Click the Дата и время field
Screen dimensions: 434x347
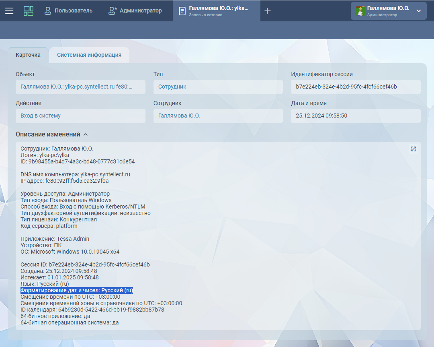355,116
